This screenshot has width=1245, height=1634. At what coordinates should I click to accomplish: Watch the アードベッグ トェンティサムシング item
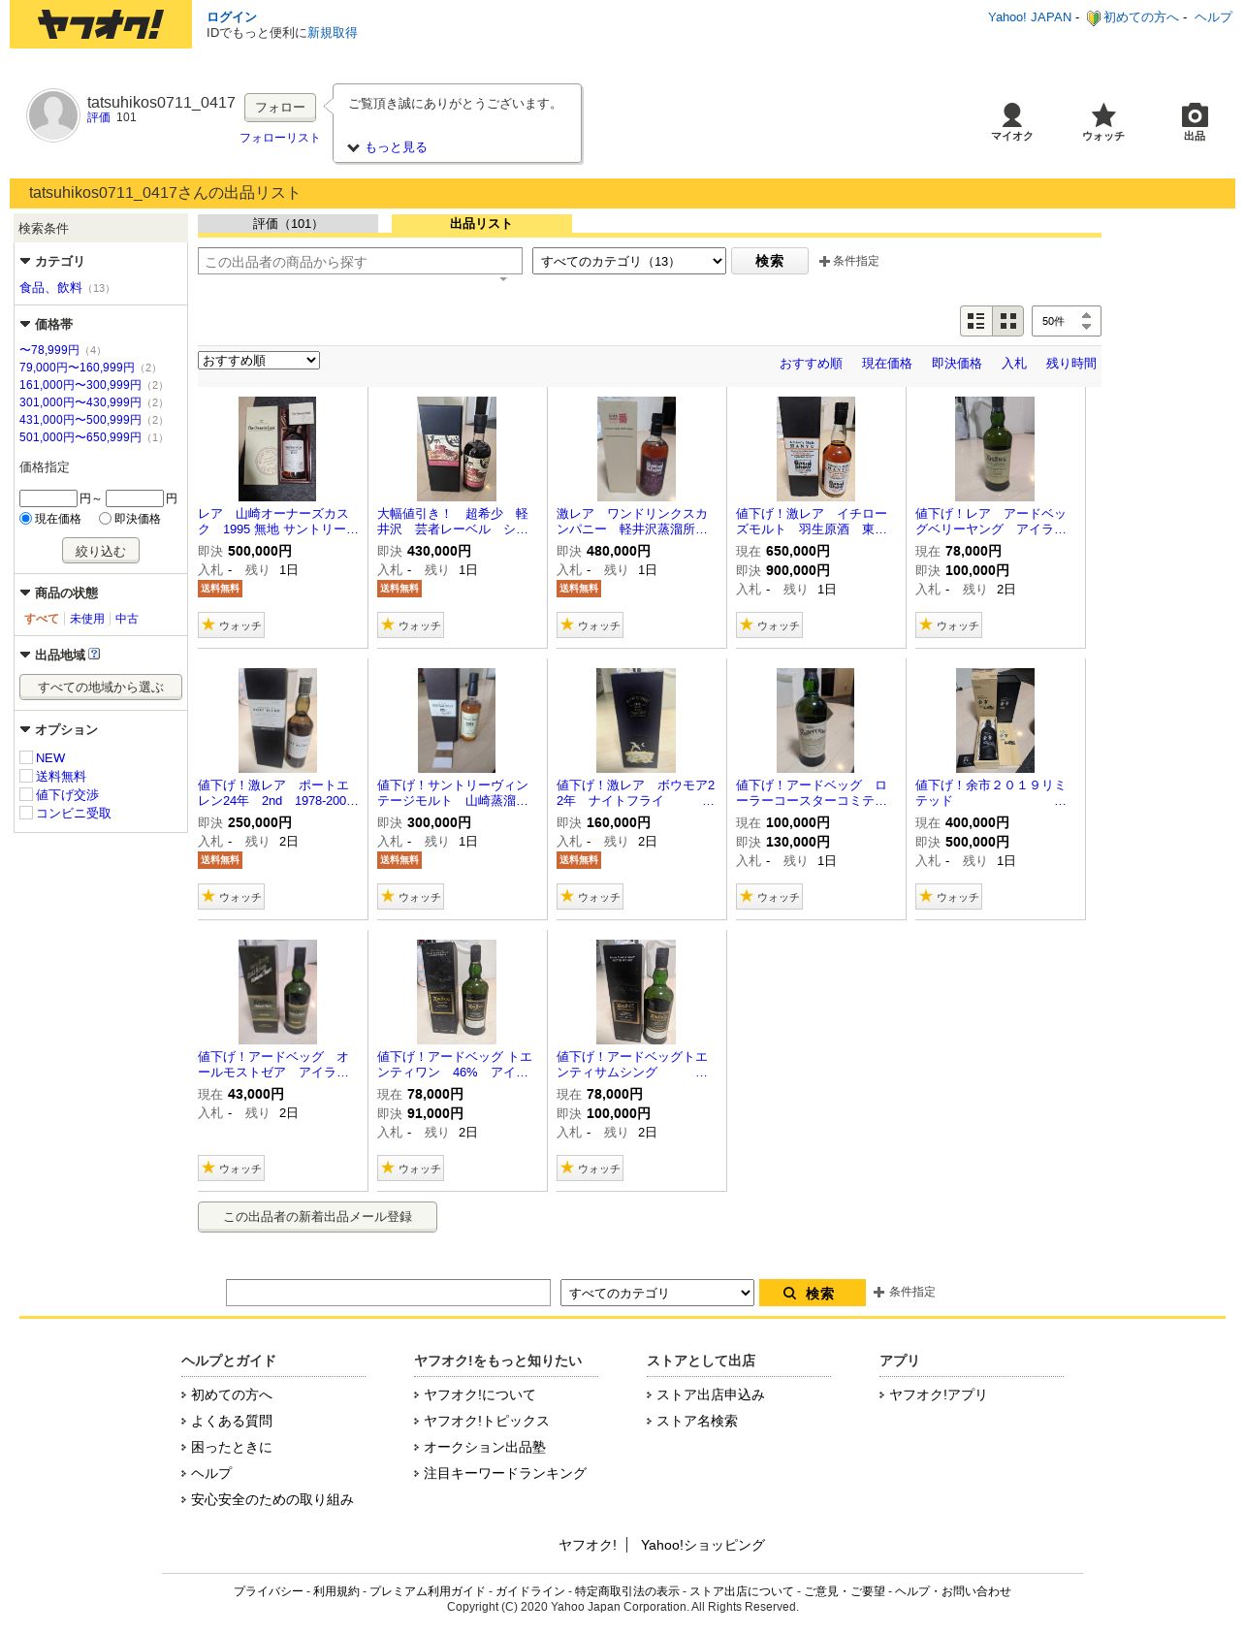[590, 1169]
